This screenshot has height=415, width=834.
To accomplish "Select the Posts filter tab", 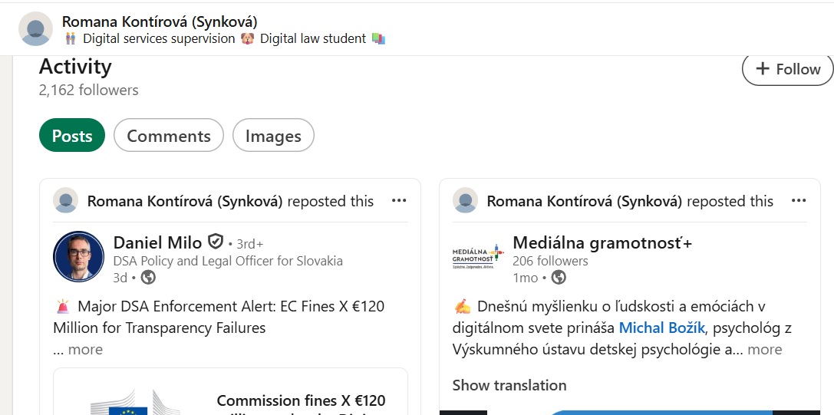I will click(72, 136).
